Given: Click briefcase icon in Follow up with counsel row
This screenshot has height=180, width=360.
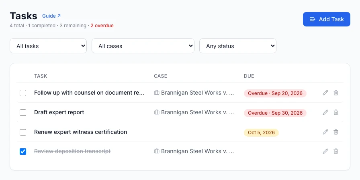Looking at the screenshot, I should point(157,93).
